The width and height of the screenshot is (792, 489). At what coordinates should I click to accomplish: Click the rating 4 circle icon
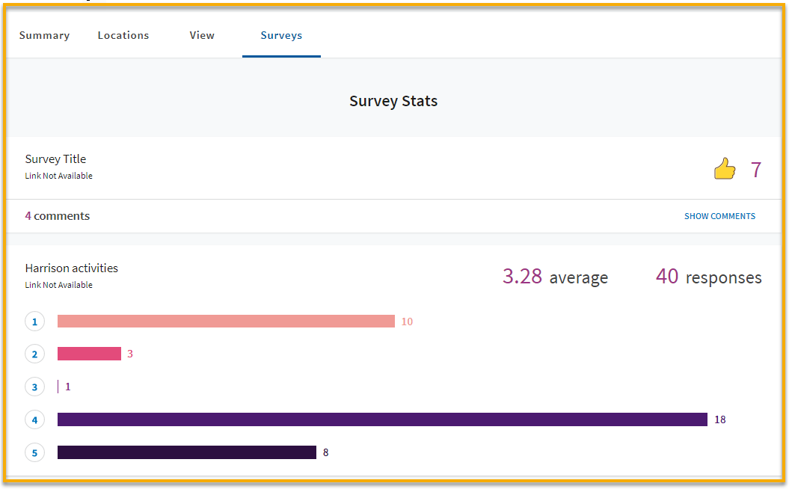pyautogui.click(x=35, y=419)
